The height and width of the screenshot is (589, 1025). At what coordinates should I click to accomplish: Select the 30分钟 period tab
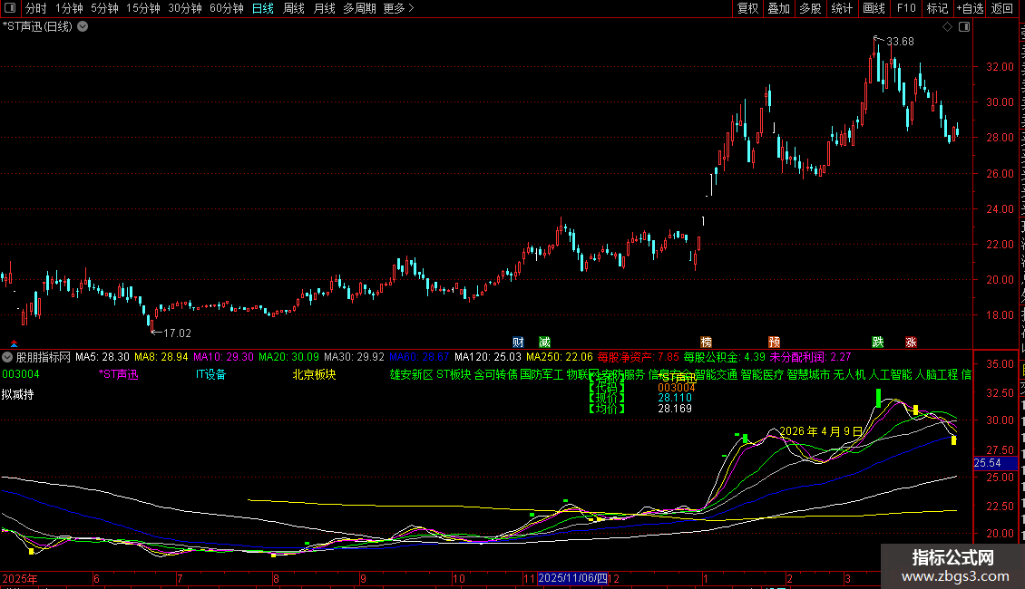pos(185,8)
